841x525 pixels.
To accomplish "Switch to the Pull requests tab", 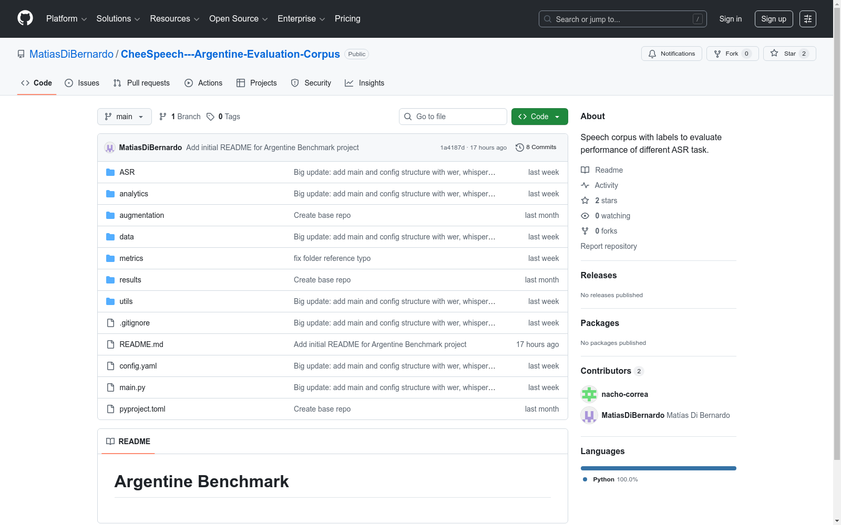I will point(141,83).
